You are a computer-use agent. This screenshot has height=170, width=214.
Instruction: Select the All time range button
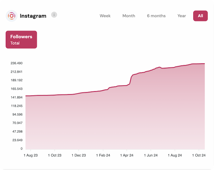coord(200,16)
